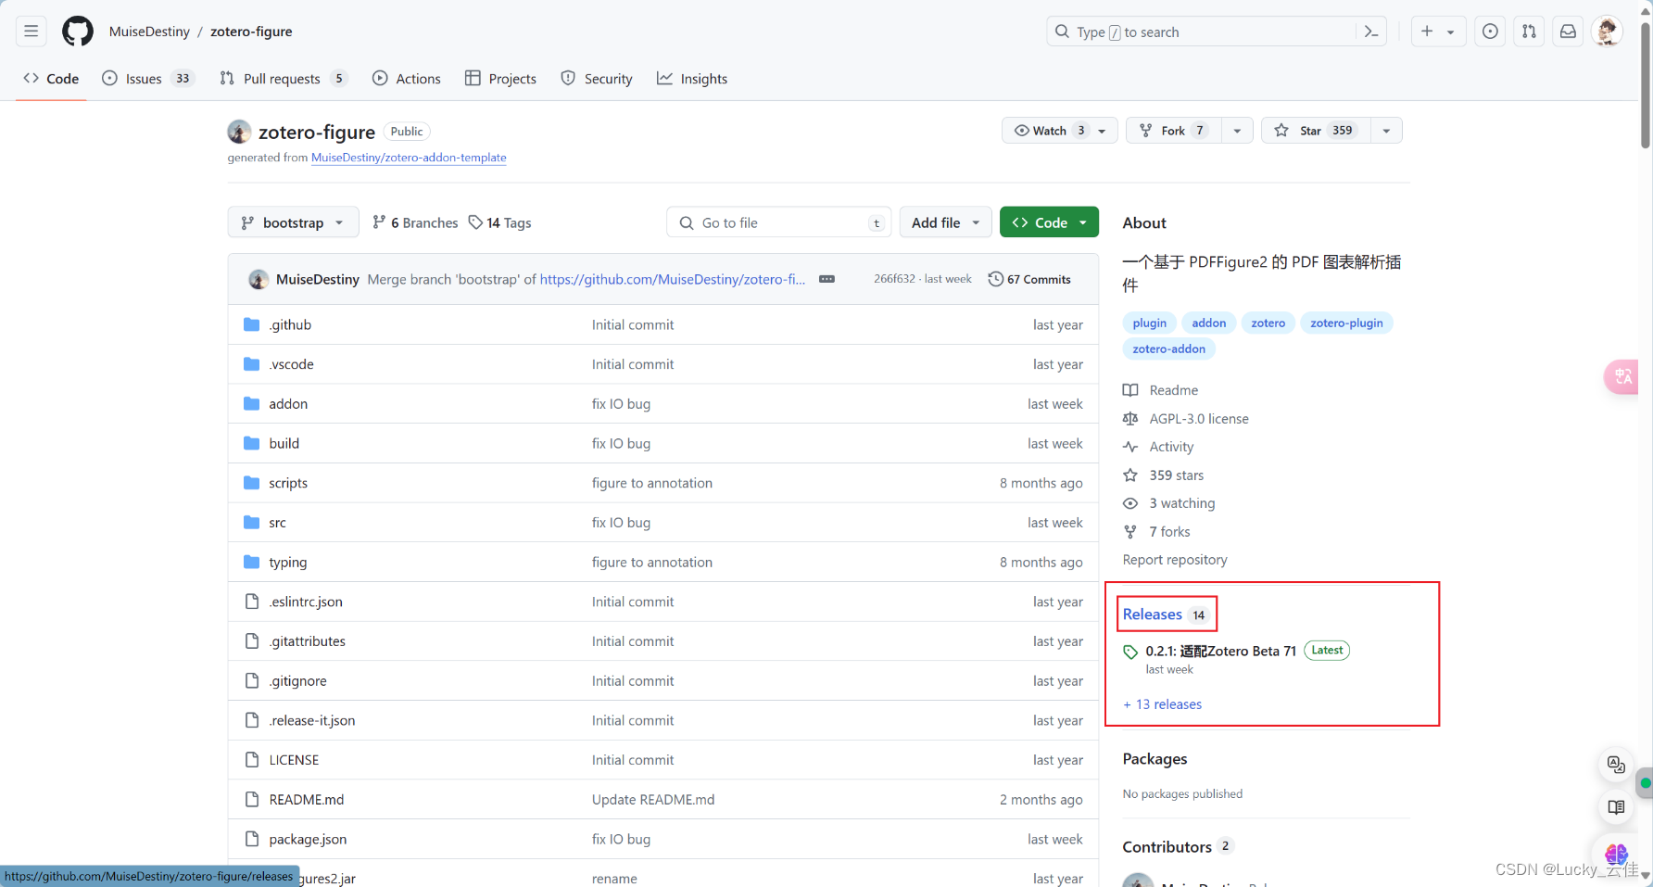Open the 0.2.1 Zotero Beta 71 release

1221,652
